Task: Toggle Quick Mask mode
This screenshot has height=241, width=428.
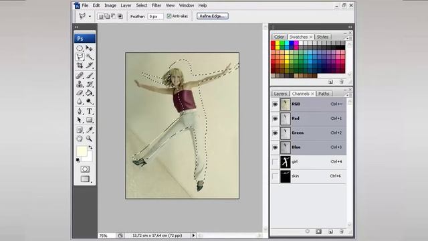Action: coord(85,169)
